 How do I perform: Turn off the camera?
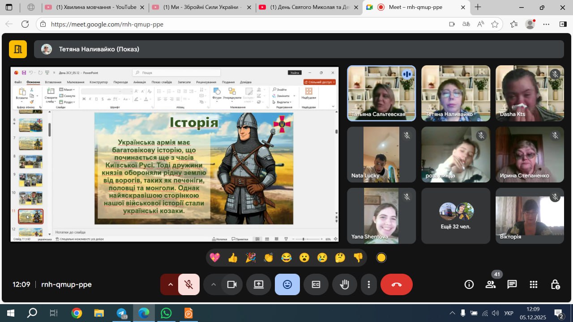pos(231,284)
